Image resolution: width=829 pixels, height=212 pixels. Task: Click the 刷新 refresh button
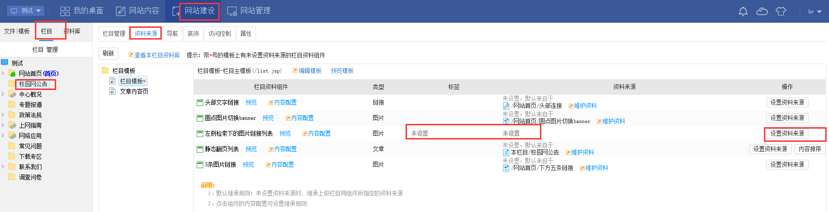tap(108, 54)
